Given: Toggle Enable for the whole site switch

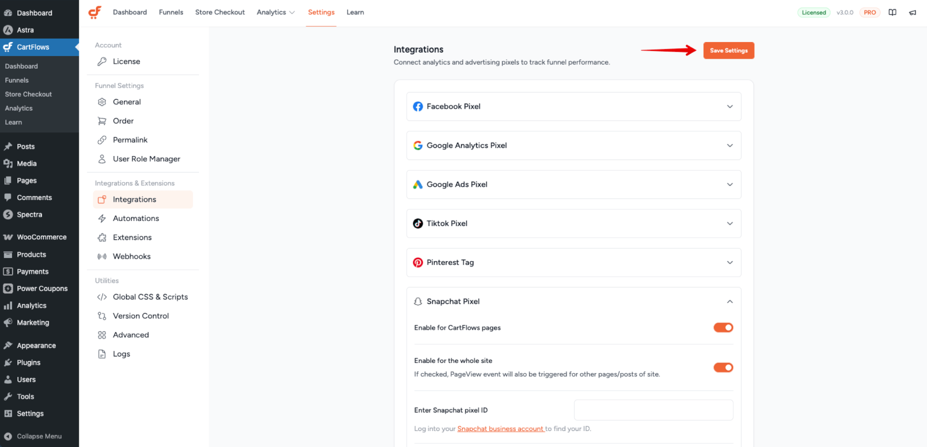Looking at the screenshot, I should [x=723, y=368].
